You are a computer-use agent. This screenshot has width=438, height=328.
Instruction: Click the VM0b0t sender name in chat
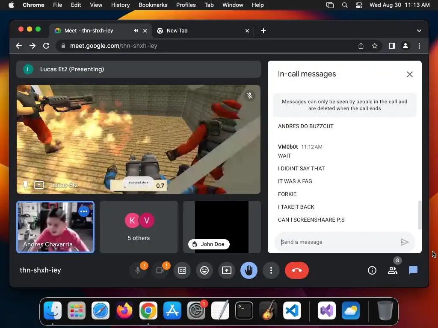click(x=288, y=147)
